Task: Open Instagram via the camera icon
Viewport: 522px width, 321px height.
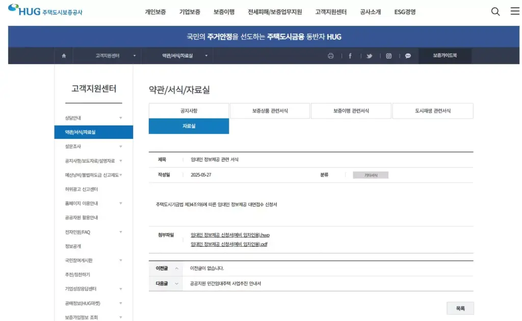Action: tap(388, 56)
